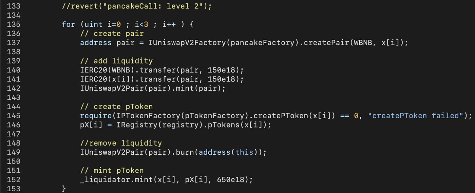
Task: Click the 'createPair' method call
Action: pos(326,43)
